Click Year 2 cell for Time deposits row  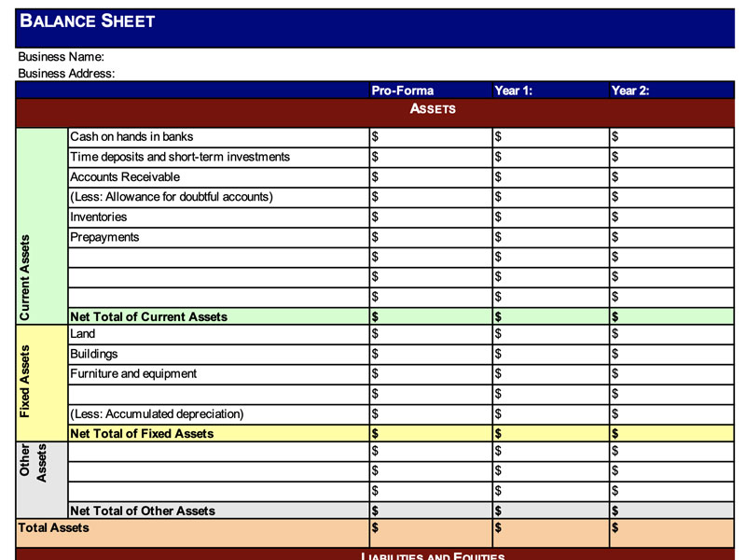(x=671, y=157)
